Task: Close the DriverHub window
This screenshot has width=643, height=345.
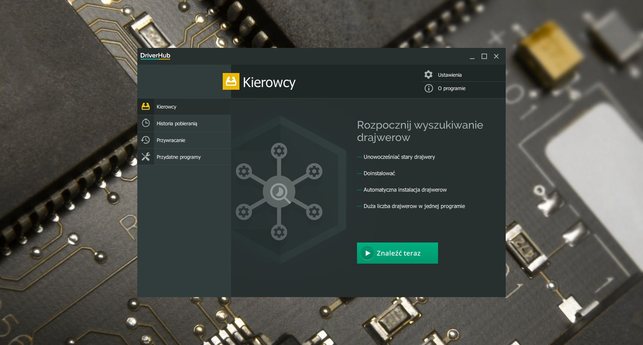Action: [x=496, y=56]
